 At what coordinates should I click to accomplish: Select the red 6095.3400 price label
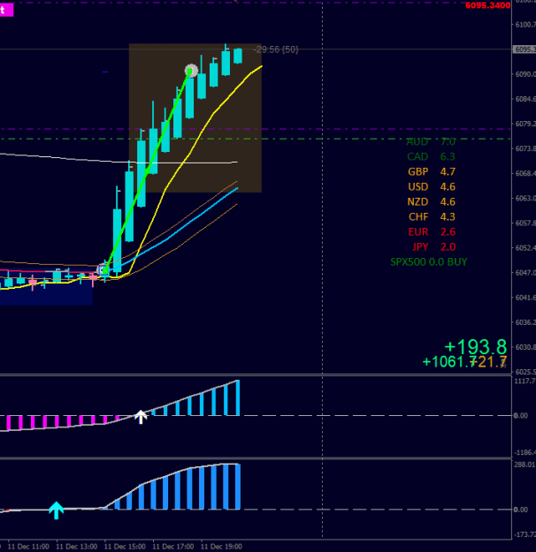[487, 5]
